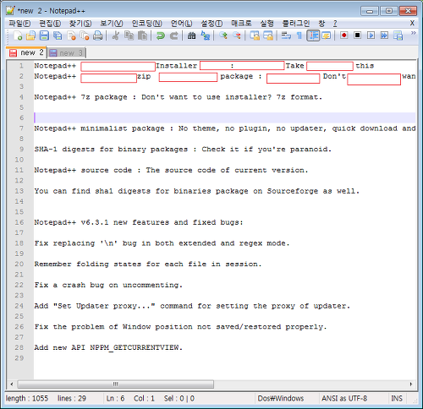Undo last action with green arrow
Viewport: 423px width, 409px height.
[161, 35]
